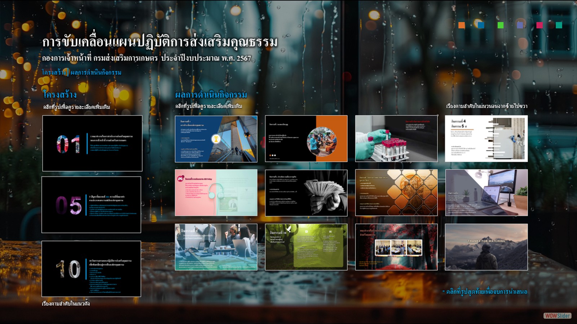Viewport: 577px width, 324px height.
Task: Open the orange diamond-pattern thumbnail
Action: (x=396, y=193)
